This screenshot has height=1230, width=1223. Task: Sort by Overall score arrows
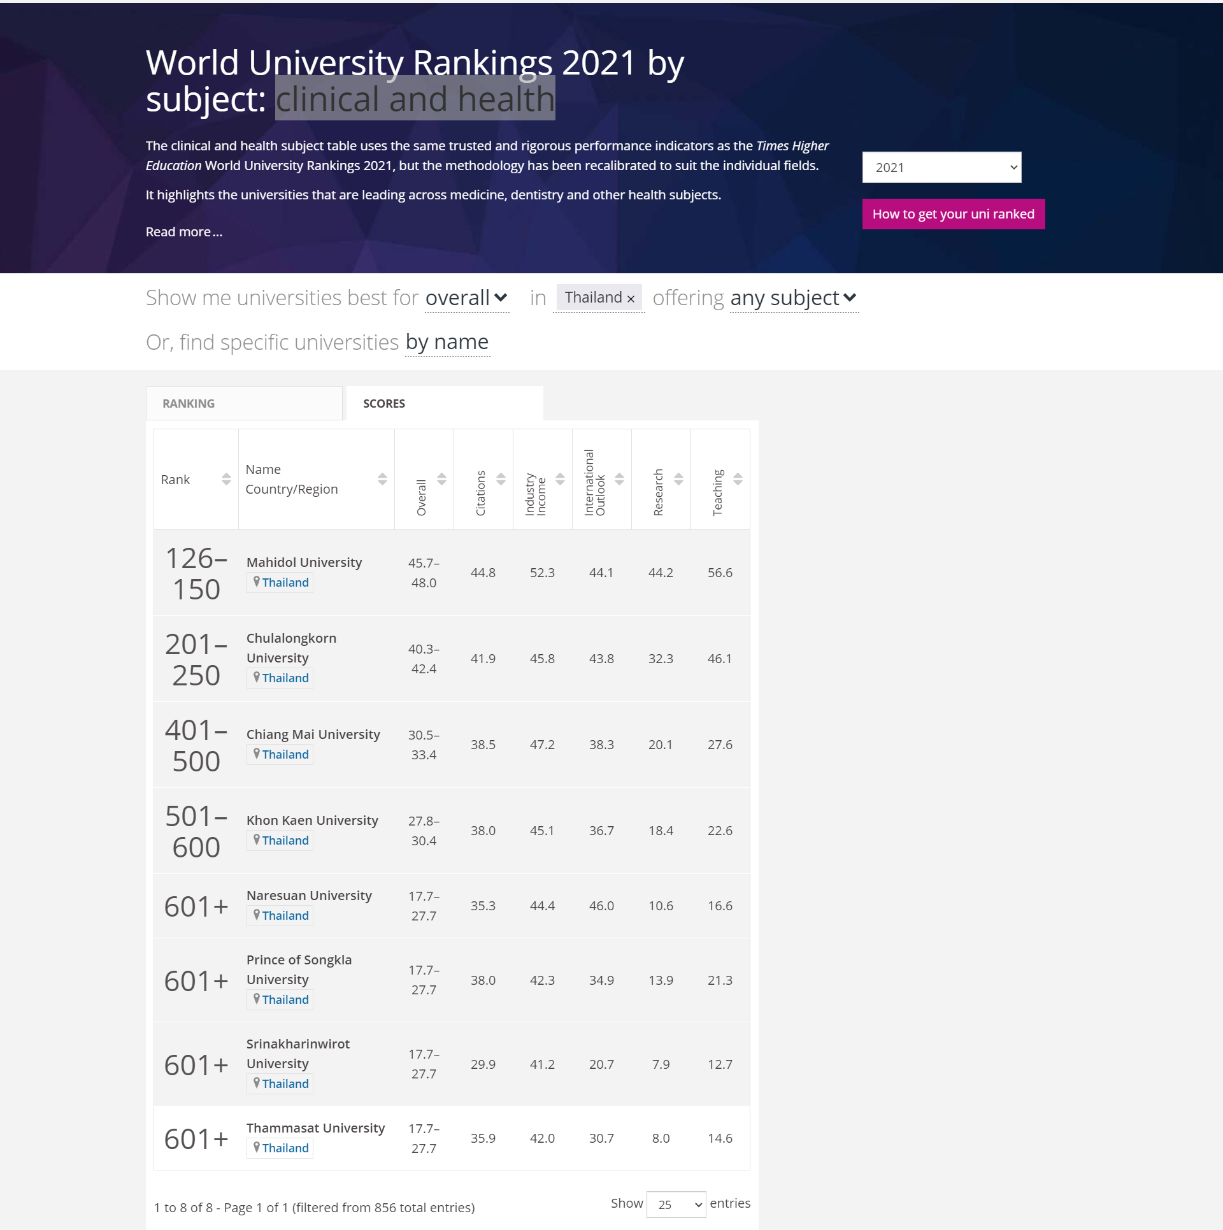click(441, 480)
